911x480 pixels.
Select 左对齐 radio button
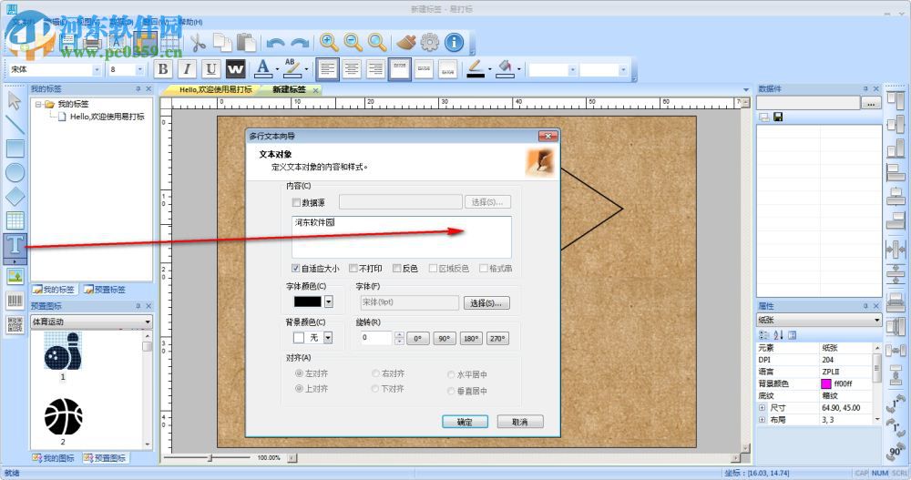pos(299,373)
